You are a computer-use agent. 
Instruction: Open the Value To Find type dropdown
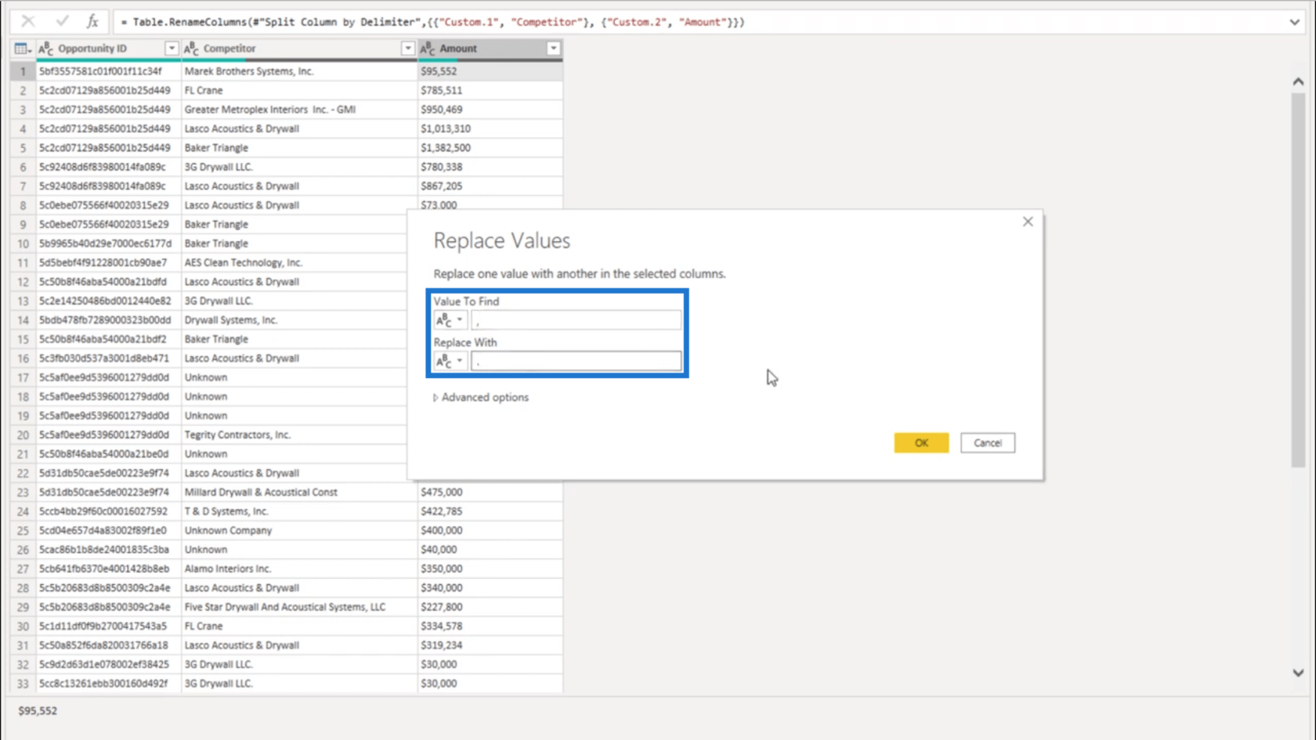(x=450, y=319)
